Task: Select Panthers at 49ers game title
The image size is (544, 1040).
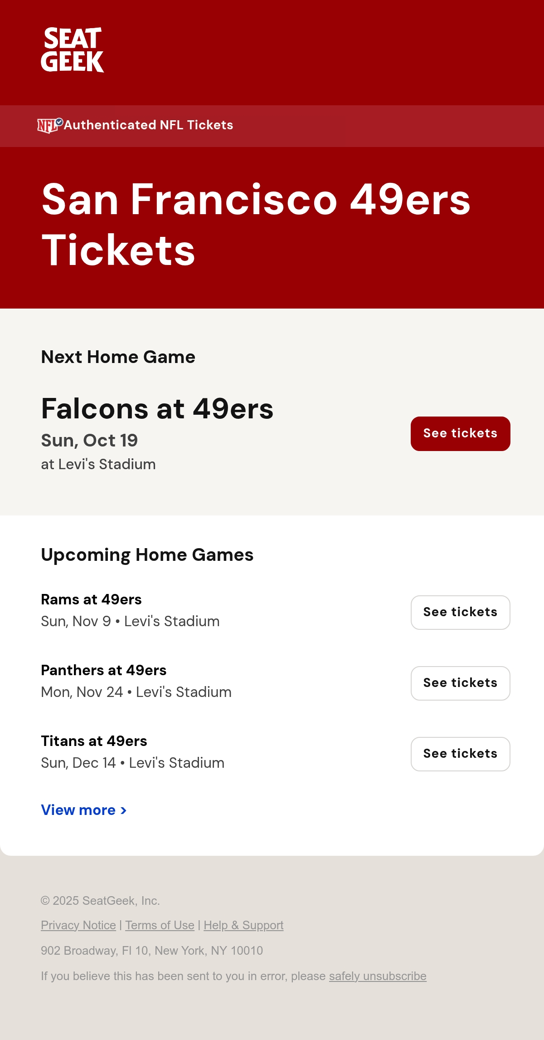Action: tap(104, 670)
